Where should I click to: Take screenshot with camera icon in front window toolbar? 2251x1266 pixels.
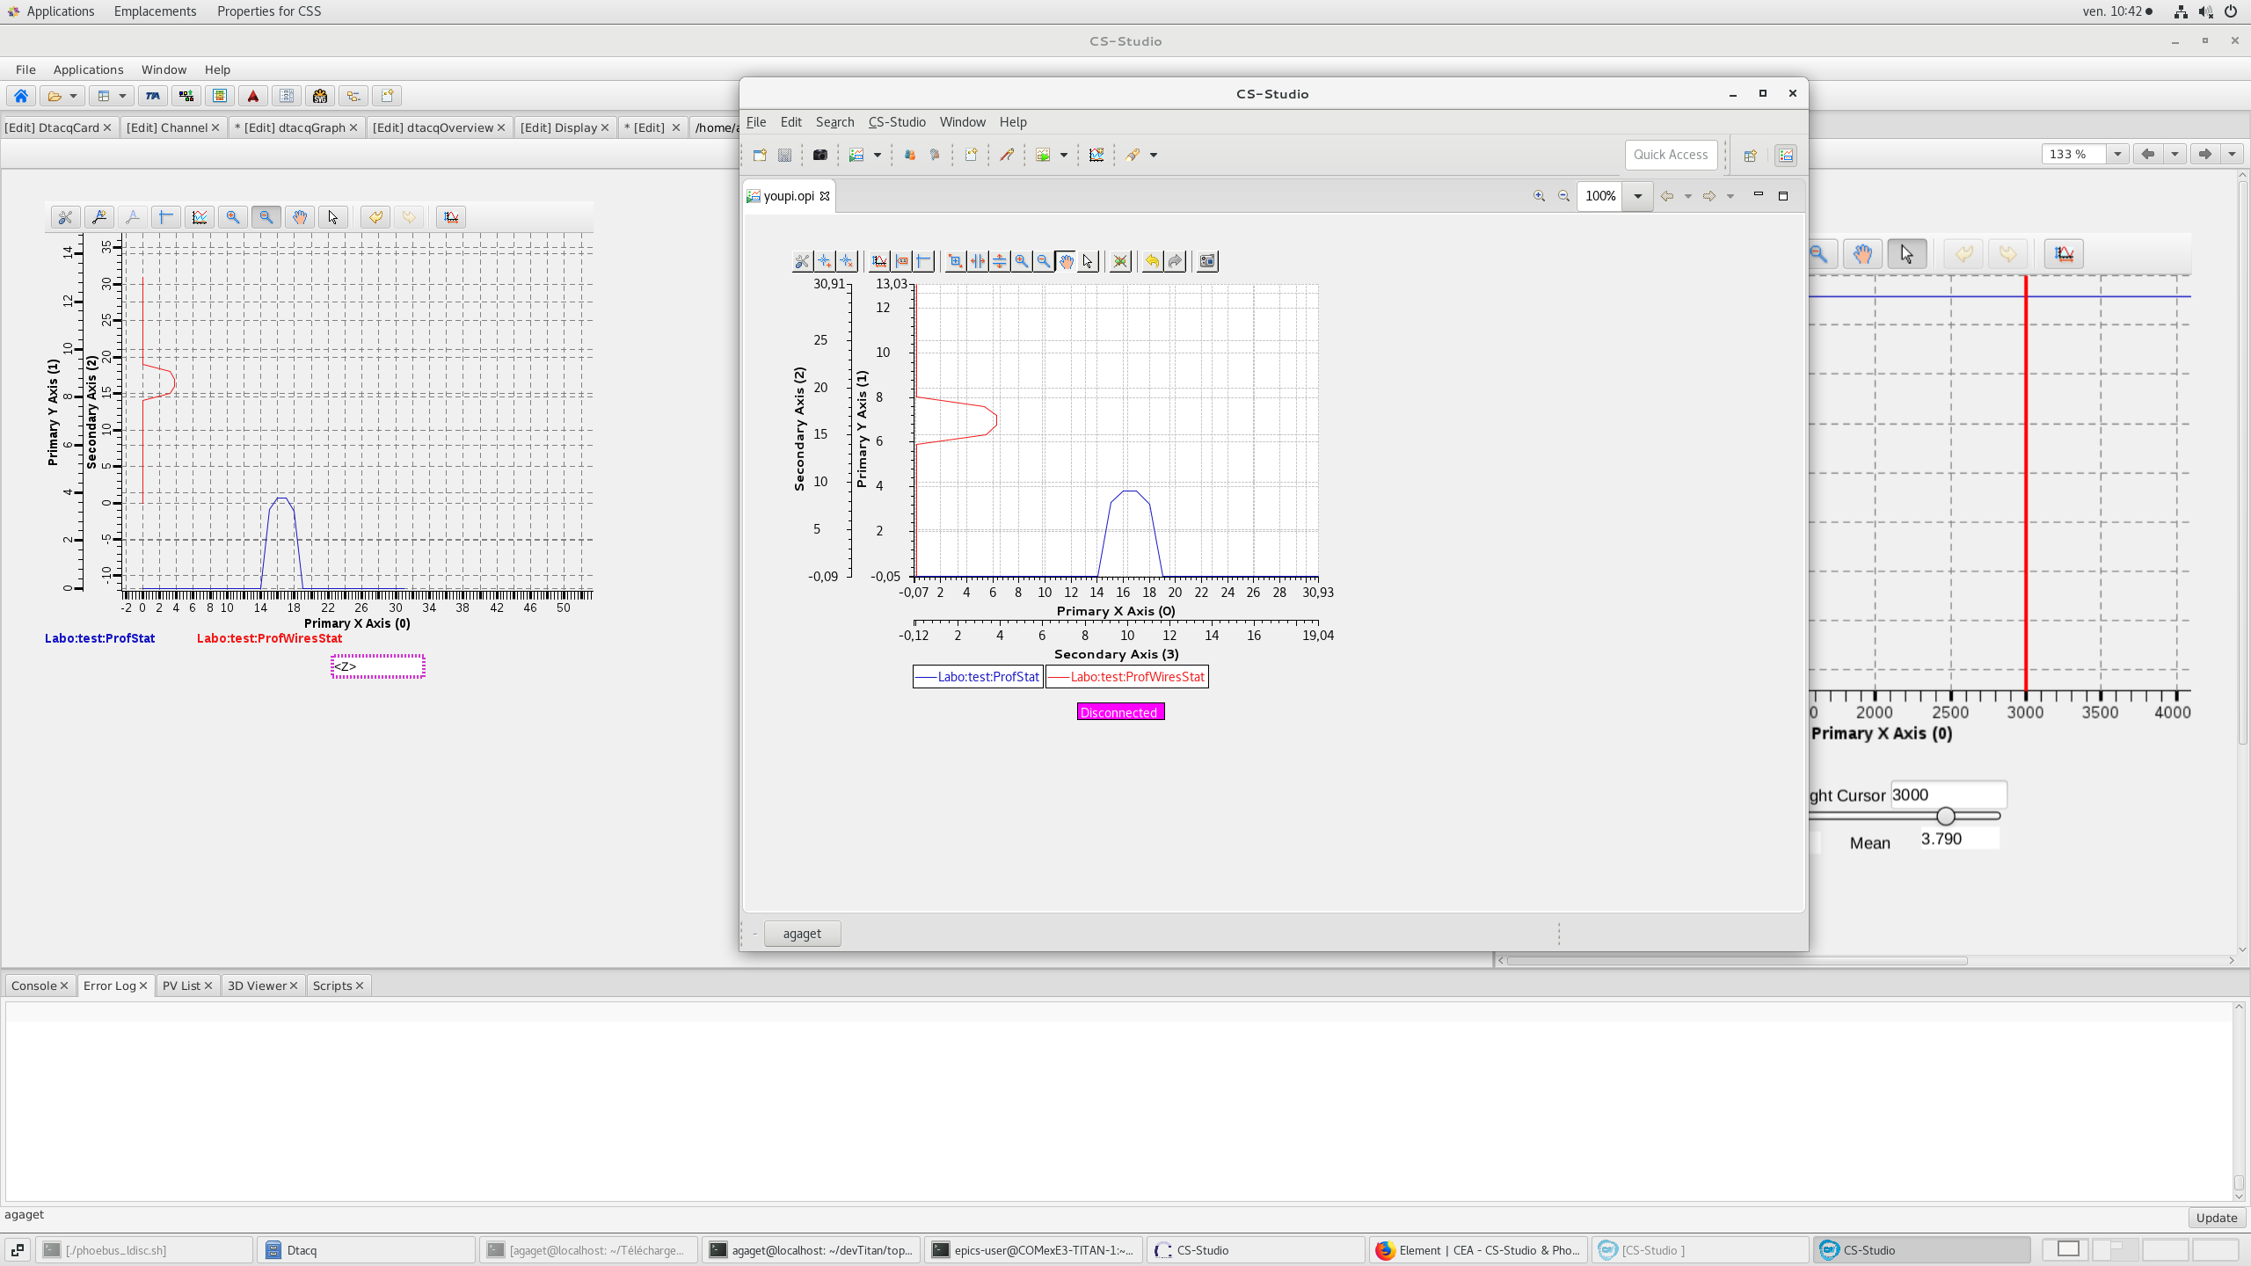point(820,155)
